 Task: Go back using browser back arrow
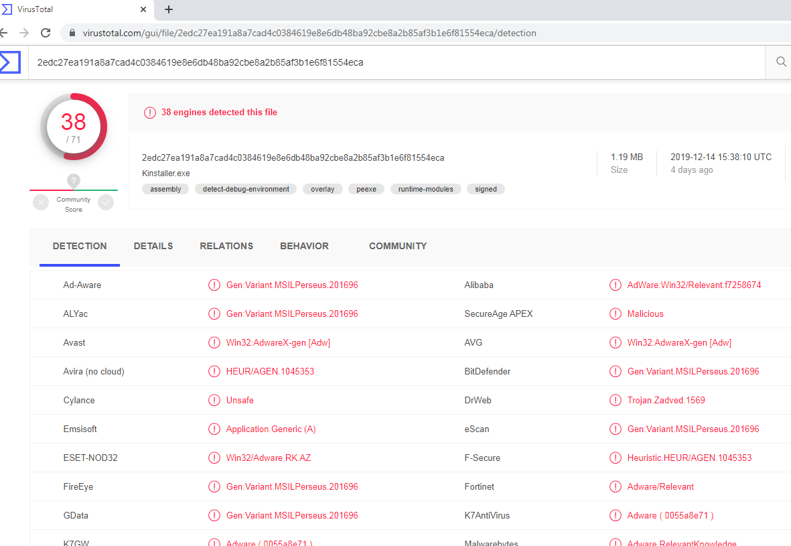tap(3, 33)
